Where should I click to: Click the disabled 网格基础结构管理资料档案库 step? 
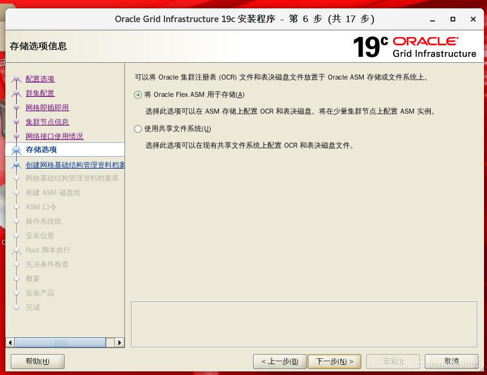click(x=72, y=178)
